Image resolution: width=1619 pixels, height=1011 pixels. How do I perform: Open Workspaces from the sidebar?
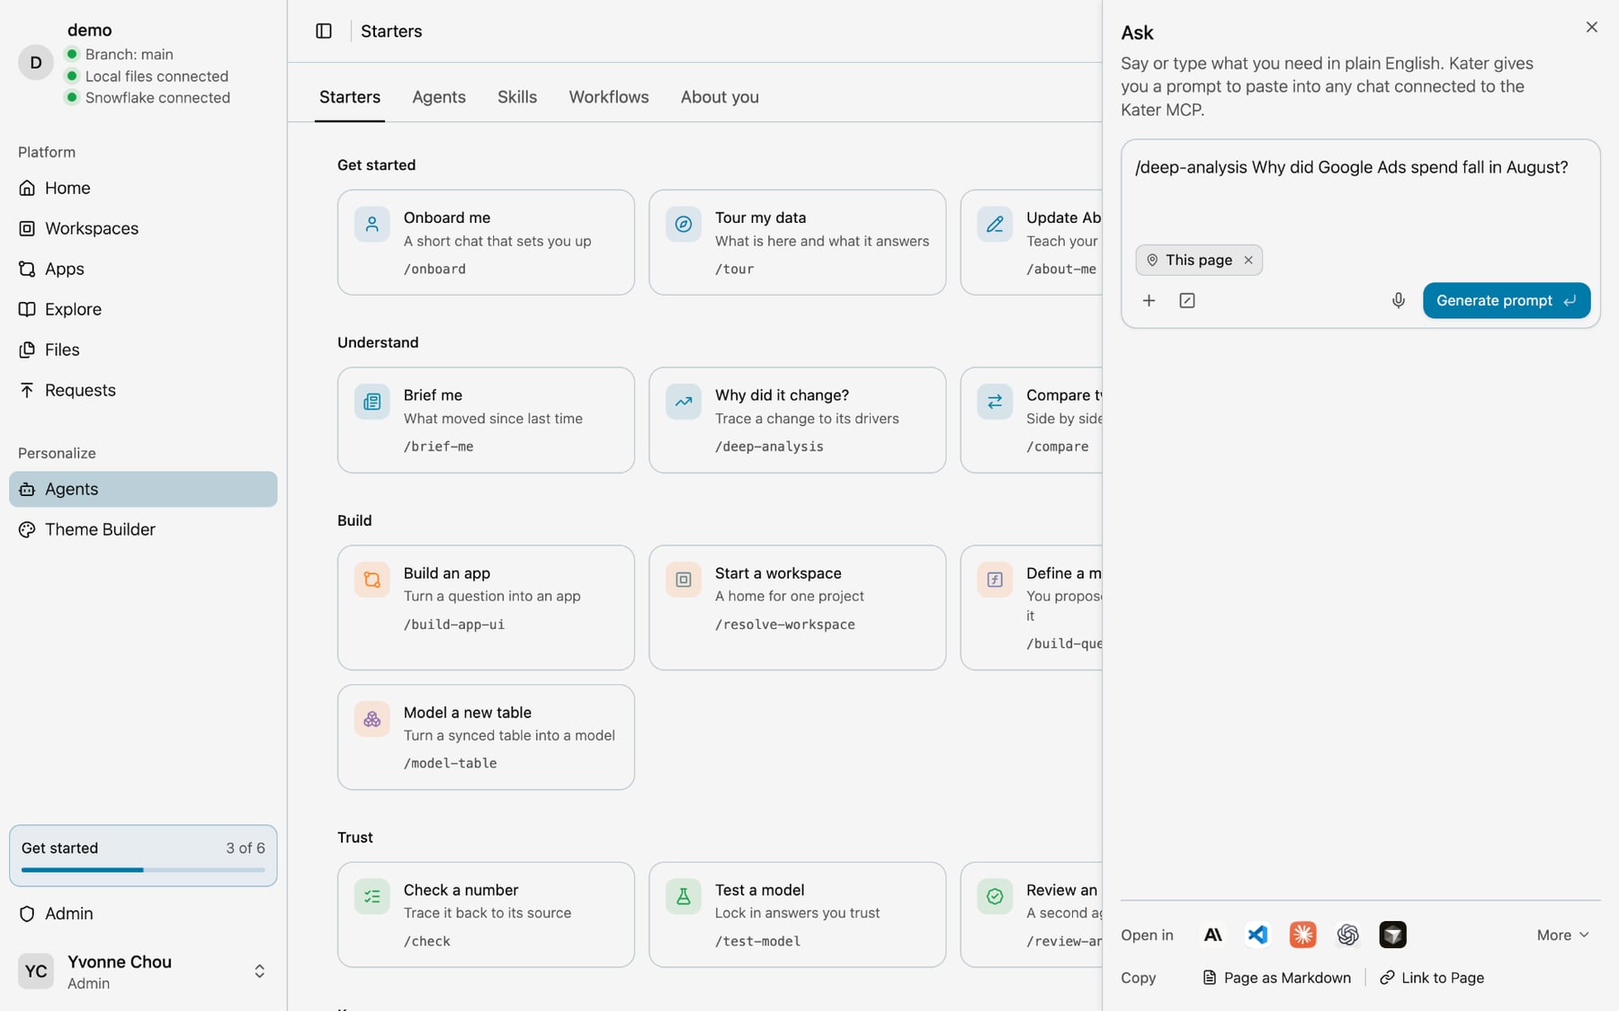pos(143,228)
